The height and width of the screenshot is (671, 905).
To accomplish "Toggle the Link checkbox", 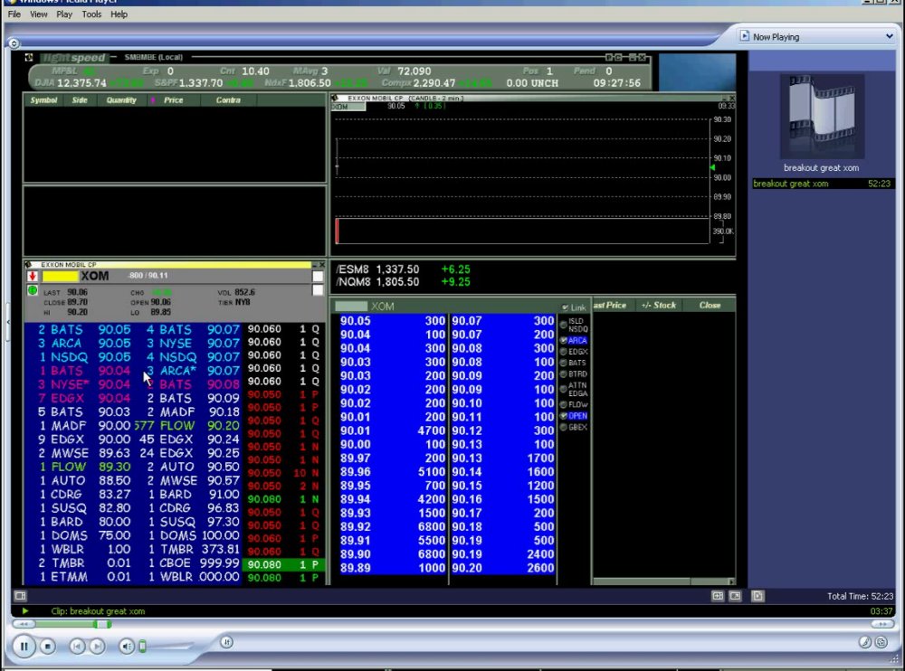I will pos(565,307).
